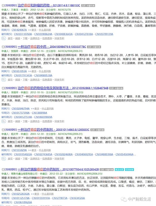156x206 pixels.
Task: Open title link 治疗癌症的药物组合物及其制备方法
Action: point(43,88)
